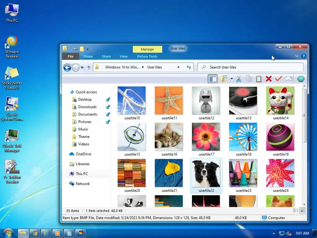317x238 pixels.
Task: Expand the address bar history dropdown
Action: (178, 67)
